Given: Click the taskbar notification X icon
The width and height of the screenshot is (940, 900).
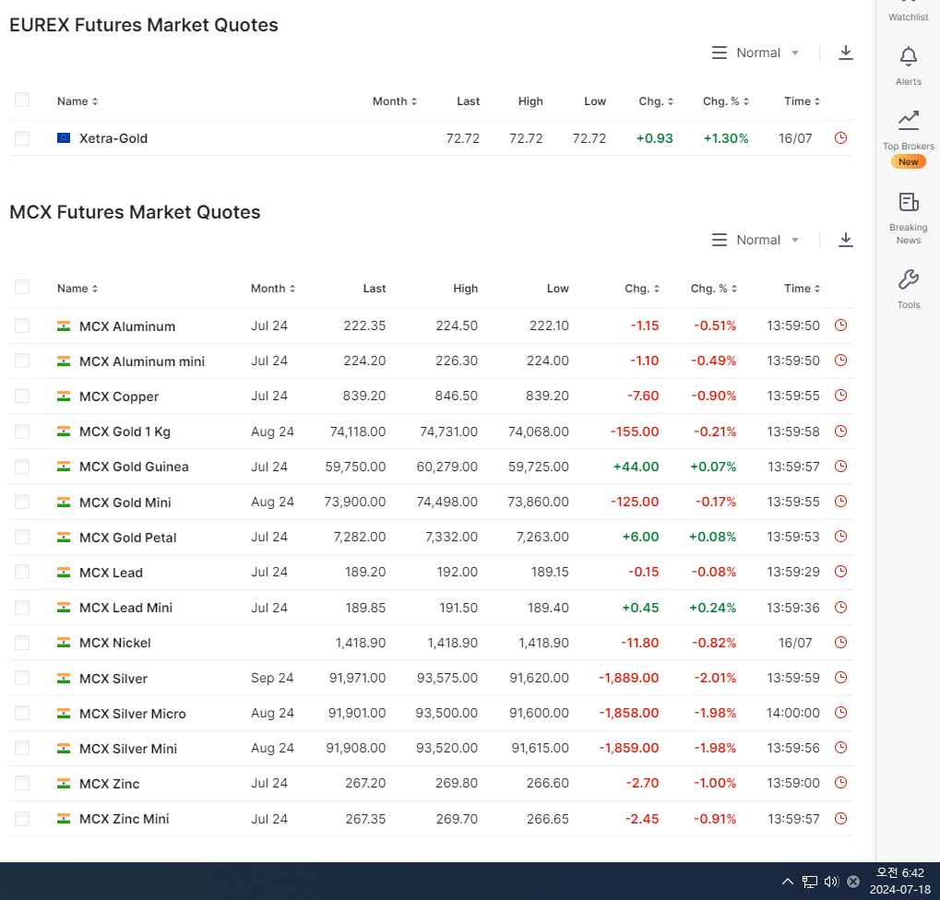Looking at the screenshot, I should [853, 882].
